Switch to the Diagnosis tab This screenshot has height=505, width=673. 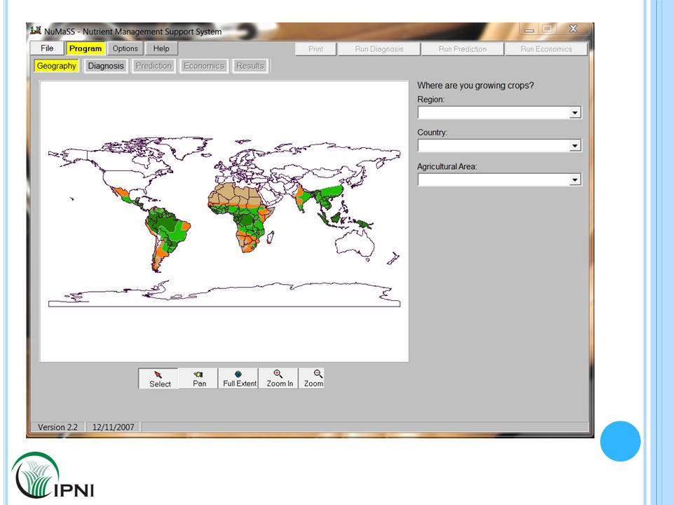pos(106,66)
